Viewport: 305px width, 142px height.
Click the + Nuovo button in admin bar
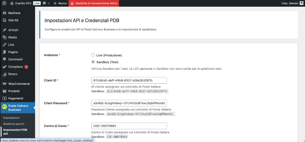(60, 3)
